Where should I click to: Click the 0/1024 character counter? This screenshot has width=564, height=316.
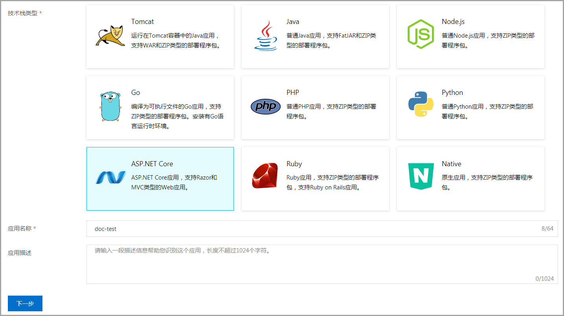tap(545, 279)
